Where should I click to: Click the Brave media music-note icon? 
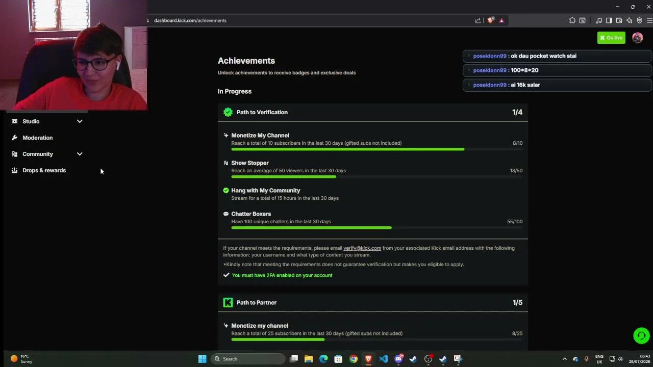(x=599, y=20)
